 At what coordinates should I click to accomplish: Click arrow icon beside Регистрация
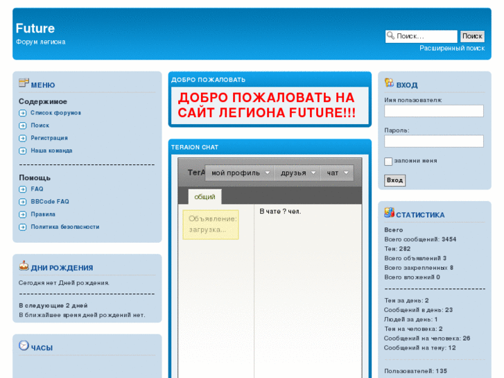click(22, 138)
